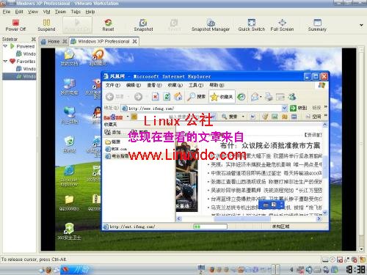Open the My Computer desktop icon

[70, 87]
